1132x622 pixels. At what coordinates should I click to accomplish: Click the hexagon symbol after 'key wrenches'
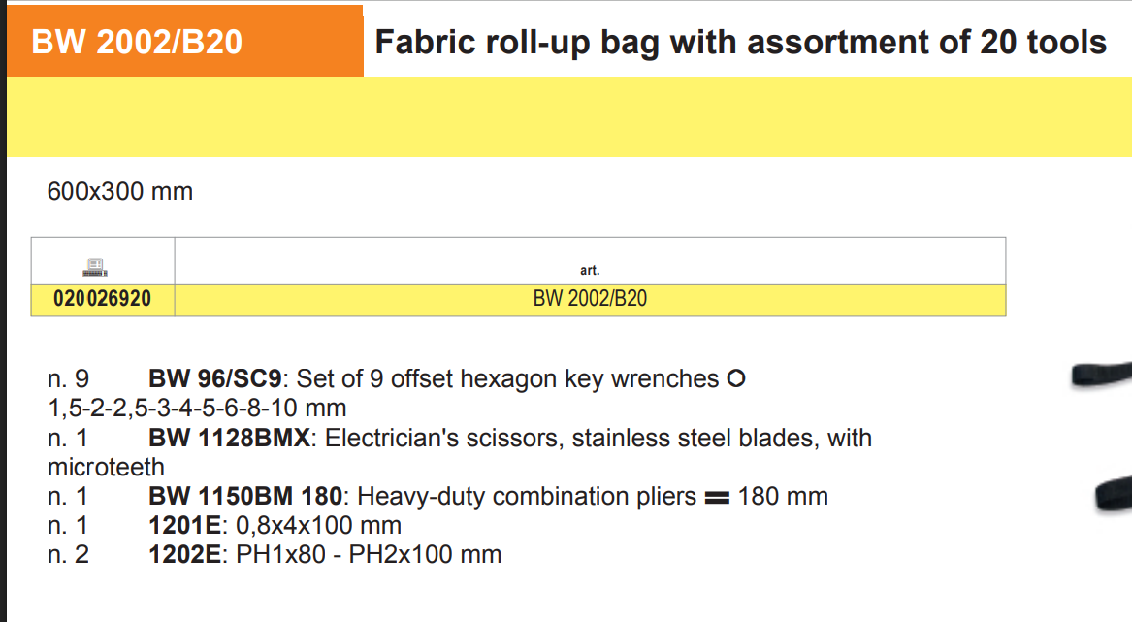[x=736, y=378]
